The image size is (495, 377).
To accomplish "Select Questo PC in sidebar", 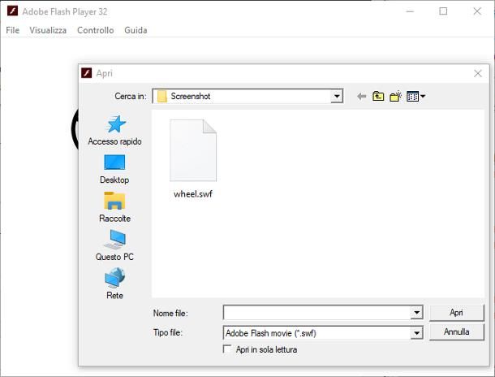I will (x=114, y=245).
